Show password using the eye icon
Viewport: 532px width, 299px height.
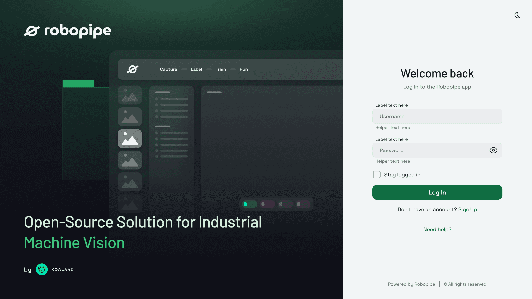coord(493,150)
